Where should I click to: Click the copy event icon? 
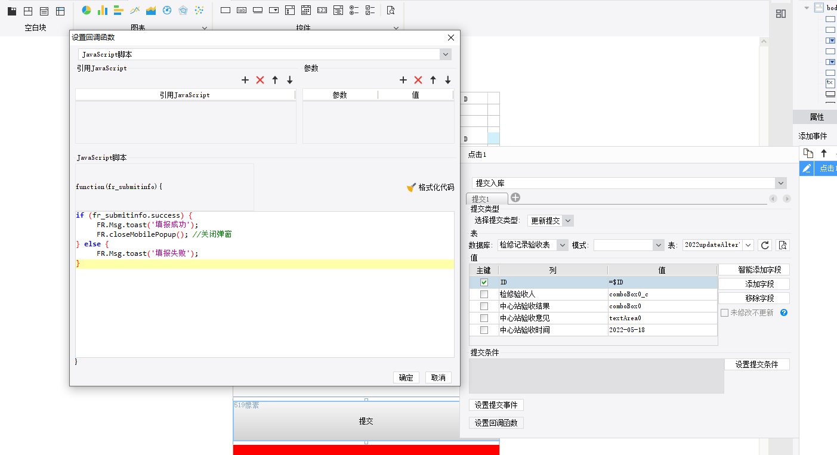[x=808, y=153]
